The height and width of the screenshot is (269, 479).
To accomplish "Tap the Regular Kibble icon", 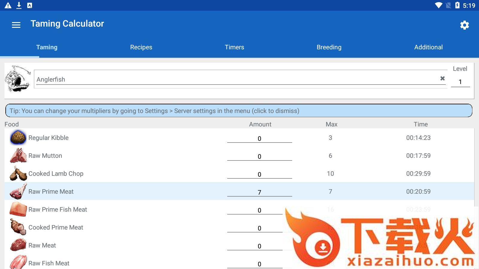I will tap(18, 138).
